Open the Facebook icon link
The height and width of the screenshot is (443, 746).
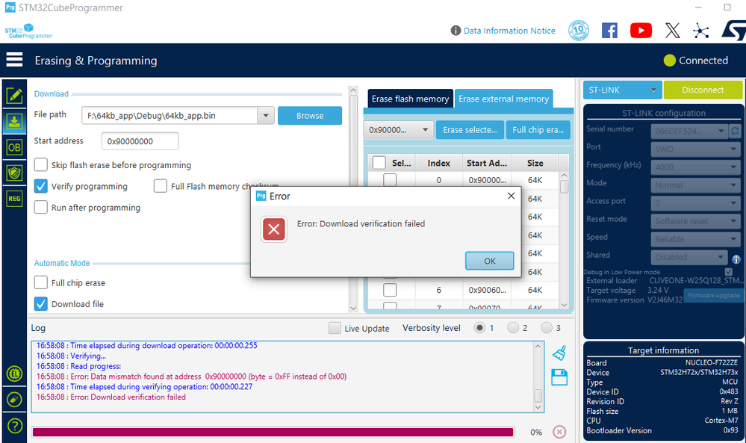[609, 31]
